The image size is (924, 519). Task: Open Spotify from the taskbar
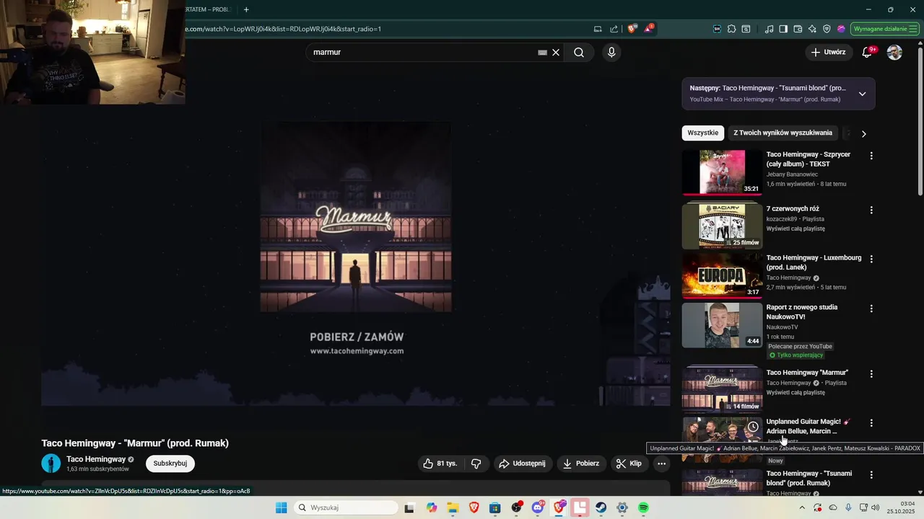click(643, 507)
